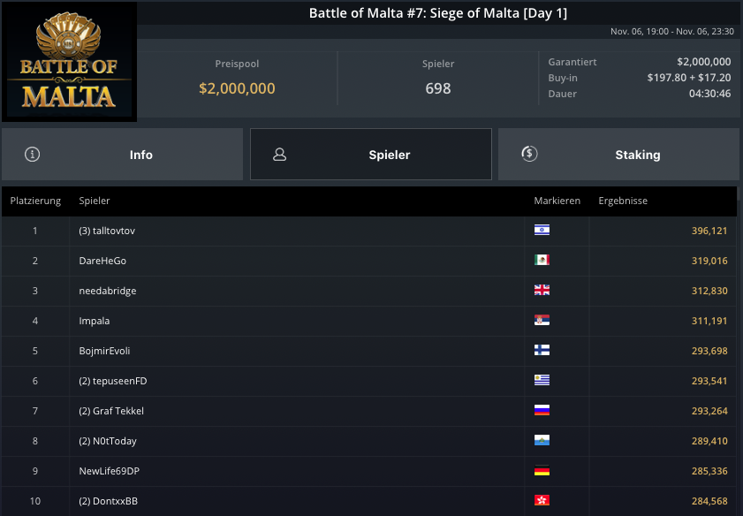
Task: Click the UK flag beside needabridge
Action: tap(542, 291)
